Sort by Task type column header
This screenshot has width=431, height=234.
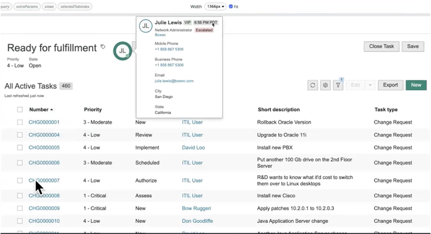point(386,110)
